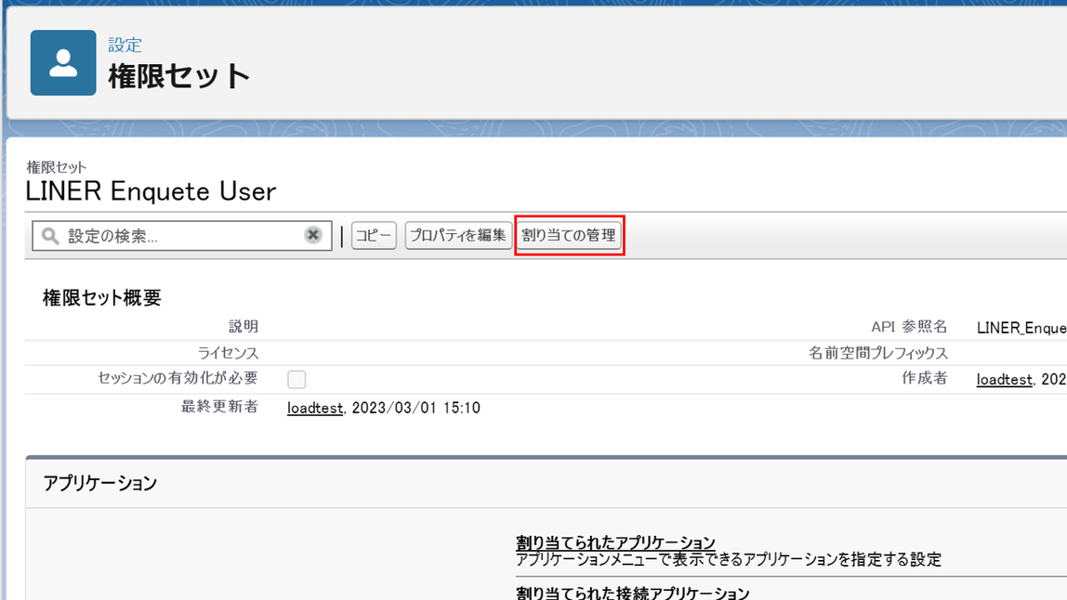Open 割り当てられた接続アプリケーション link
Screen dimensions: 1067x600
coord(632,592)
